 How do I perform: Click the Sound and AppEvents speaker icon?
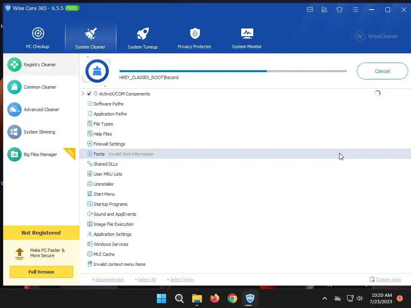pyautogui.click(x=90, y=214)
